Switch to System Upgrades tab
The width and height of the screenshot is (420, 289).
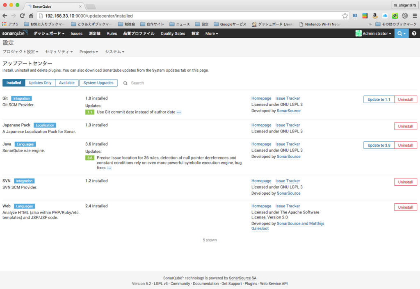click(x=98, y=83)
